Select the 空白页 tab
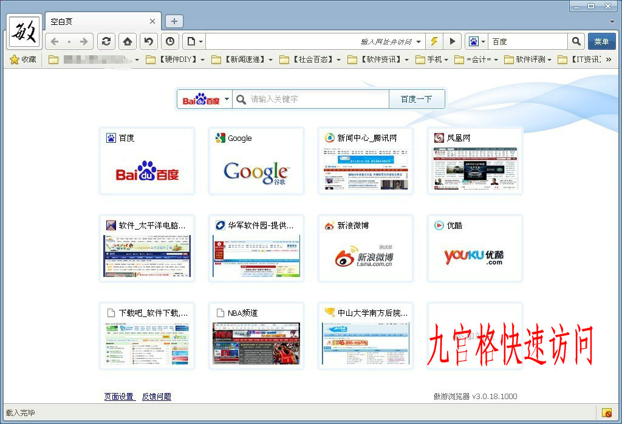The image size is (622, 424). (103, 21)
